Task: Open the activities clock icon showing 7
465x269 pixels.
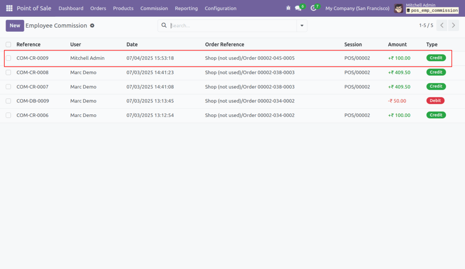Action: [314, 8]
